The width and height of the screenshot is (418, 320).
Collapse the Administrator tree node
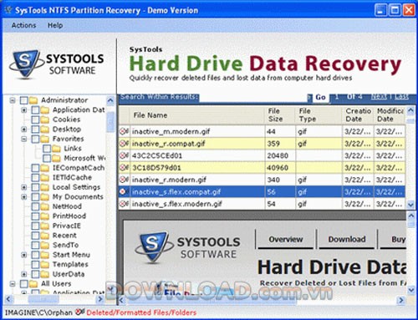13,100
